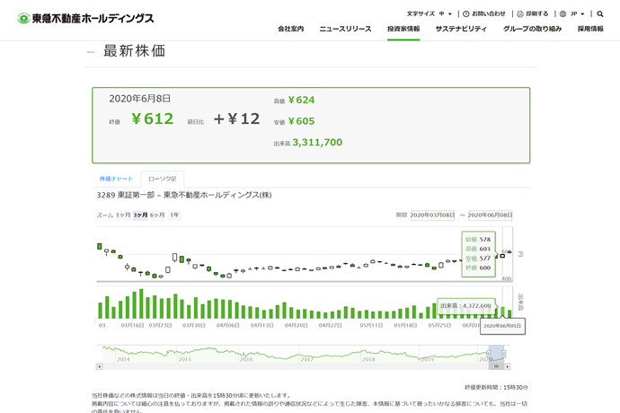Click the 2016 label in navigator chart
This screenshot has height=413, width=620.
(x=246, y=359)
